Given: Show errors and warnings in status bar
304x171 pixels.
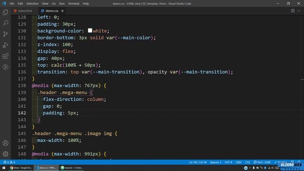Looking at the screenshot, I should [9, 162].
